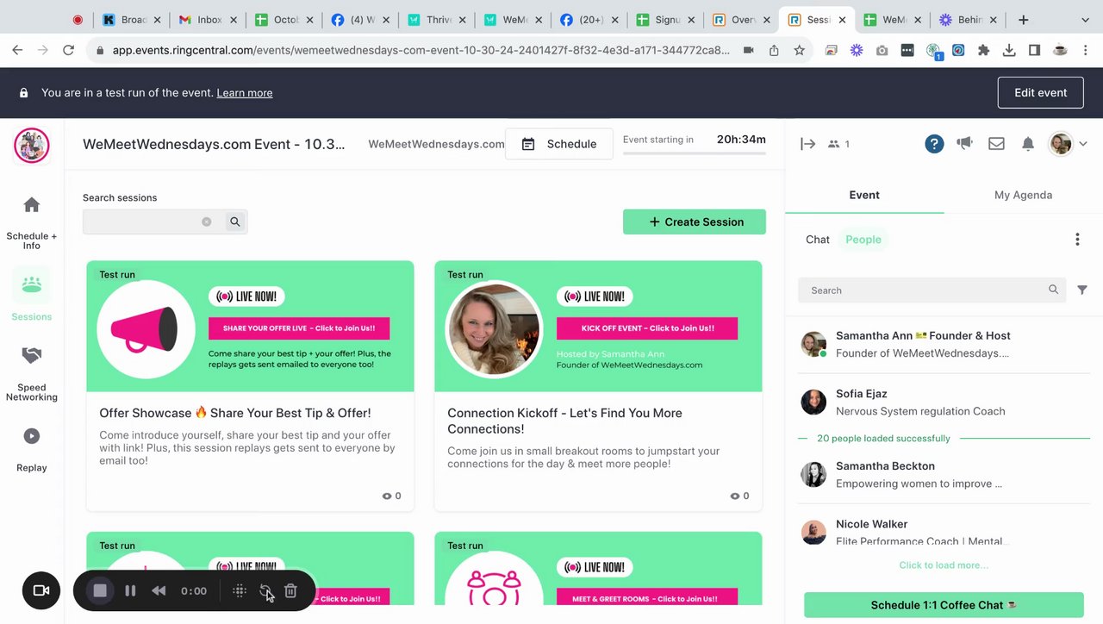Select the Chat sub-tab
The image size is (1103, 624).
tap(818, 240)
